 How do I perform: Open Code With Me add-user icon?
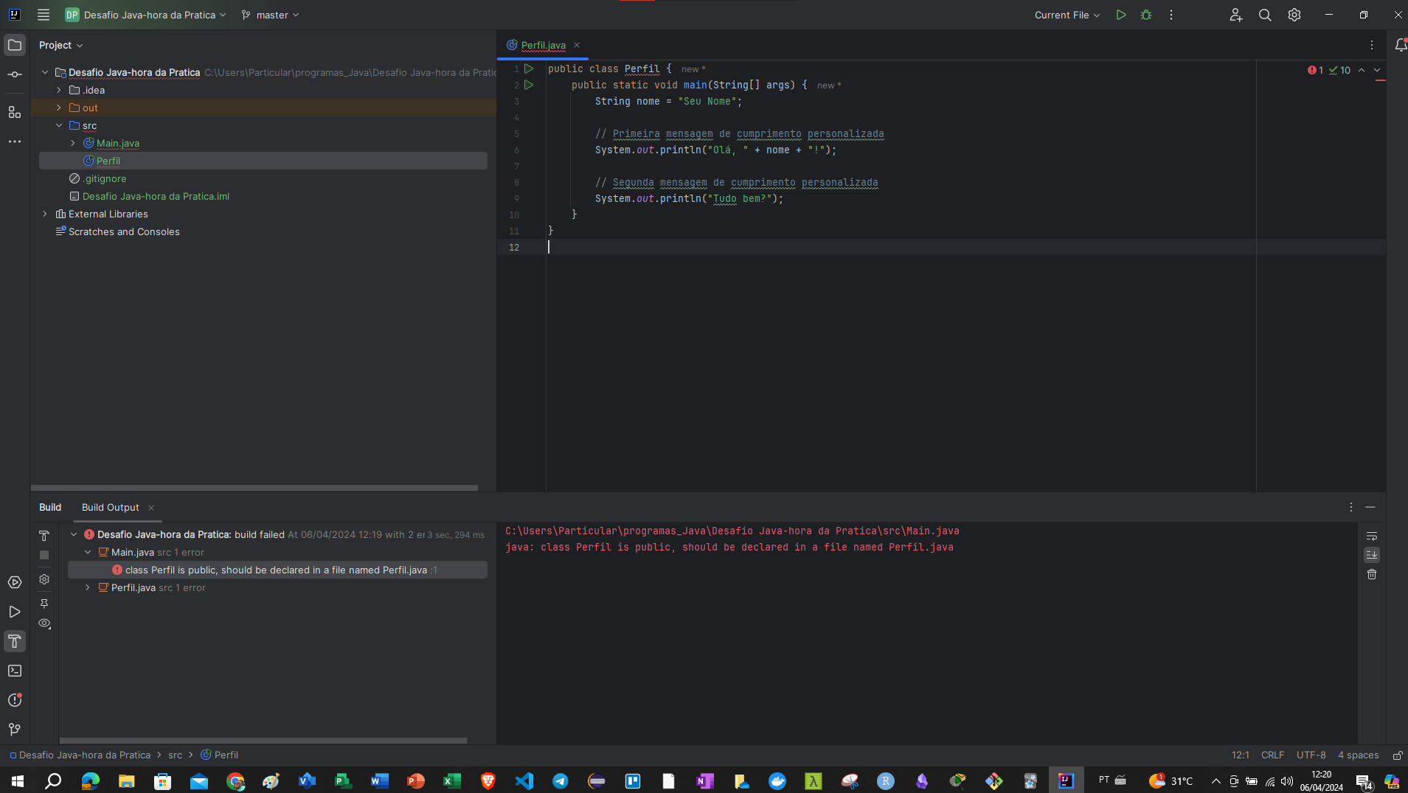click(1236, 15)
